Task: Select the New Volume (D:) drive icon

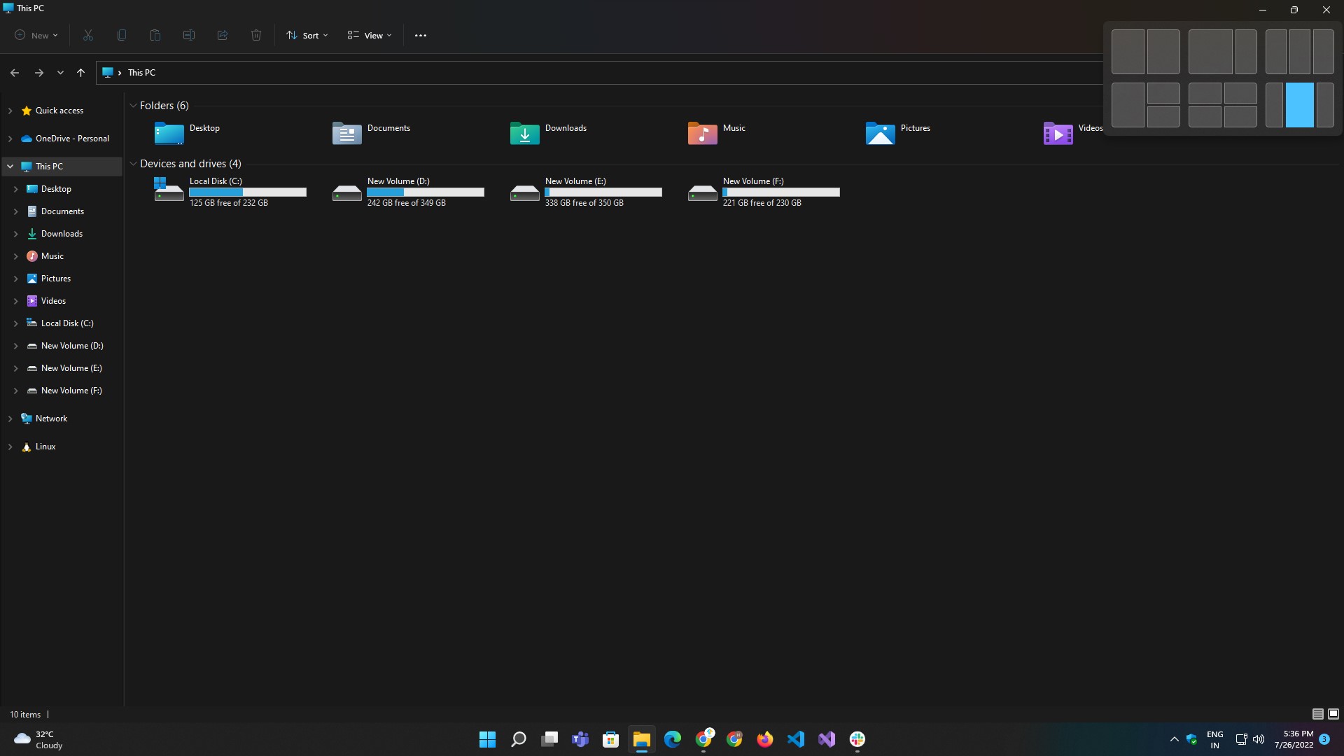Action: (x=346, y=192)
